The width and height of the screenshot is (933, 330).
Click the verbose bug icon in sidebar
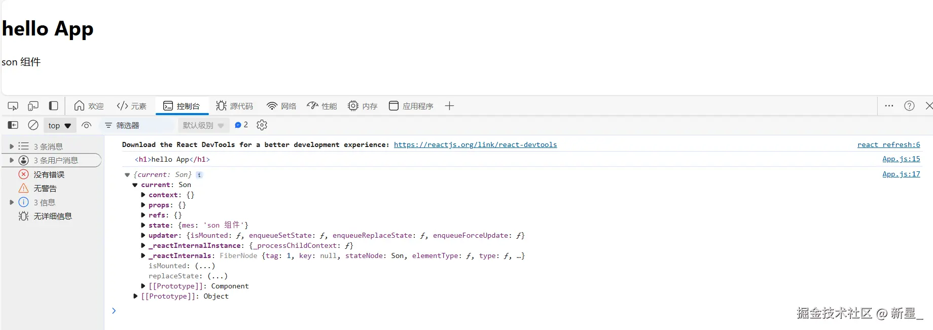(x=23, y=216)
